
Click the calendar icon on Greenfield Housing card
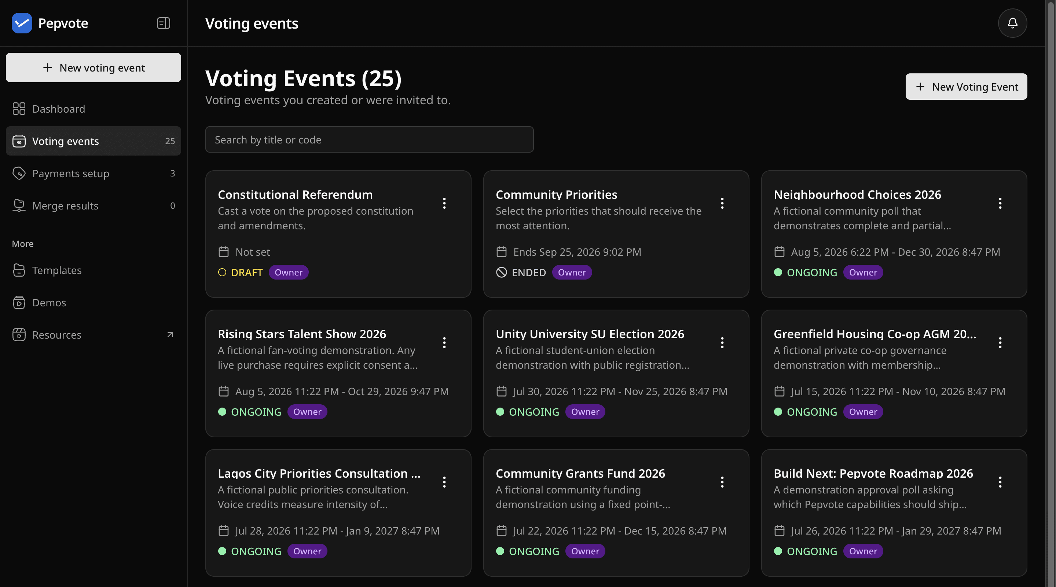tap(779, 391)
